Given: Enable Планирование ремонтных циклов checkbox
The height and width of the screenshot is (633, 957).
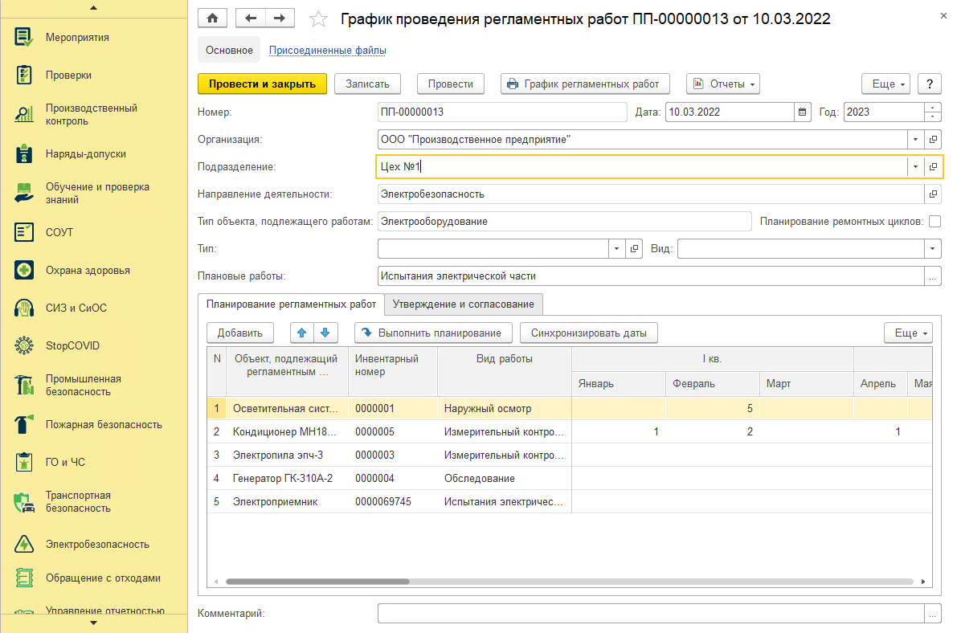Looking at the screenshot, I should click(935, 222).
